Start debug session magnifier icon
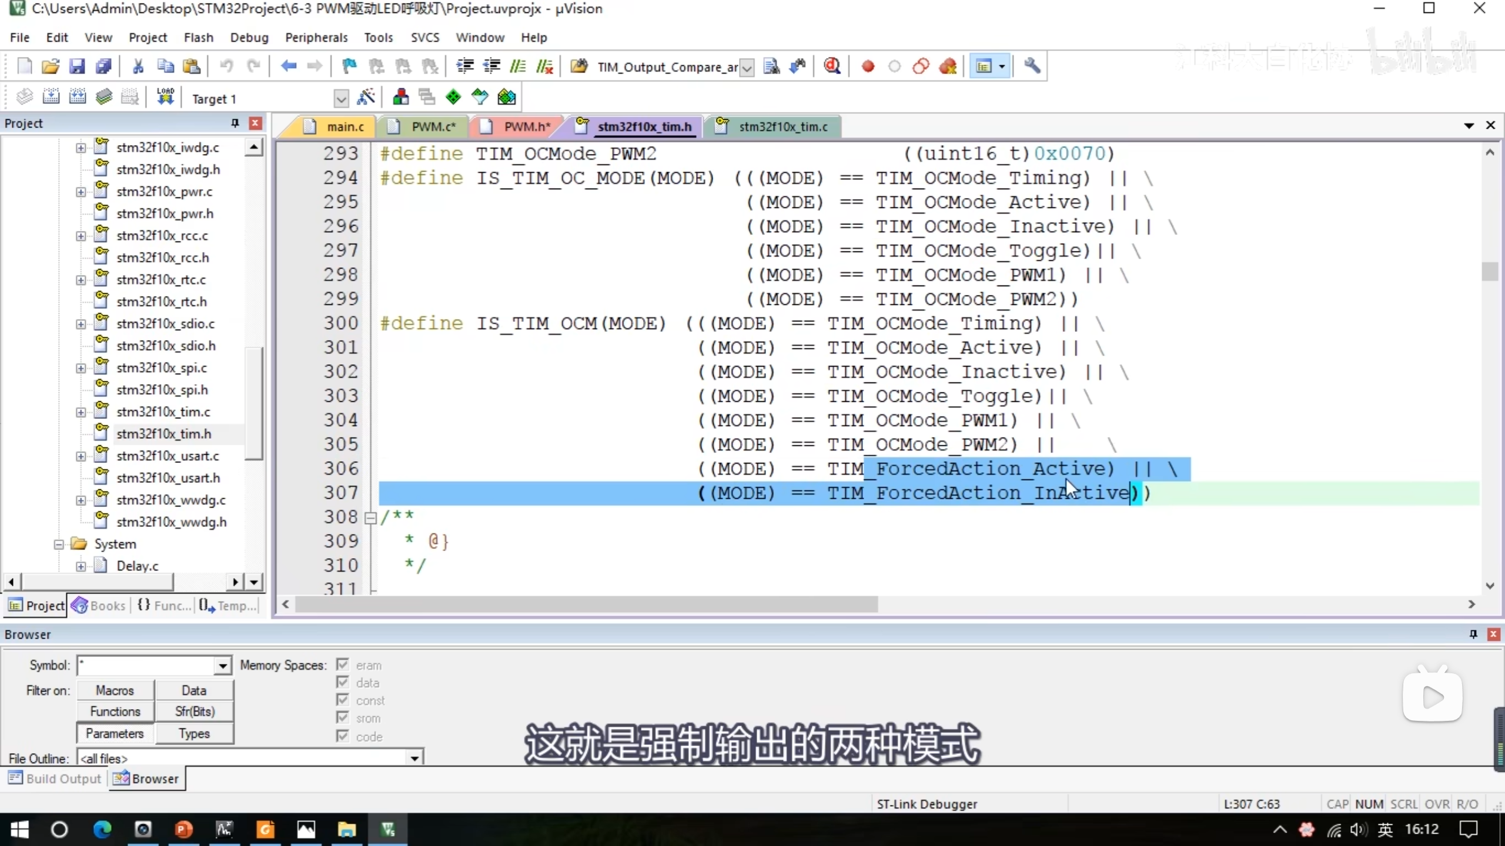Viewport: 1505px width, 846px height. coord(832,66)
